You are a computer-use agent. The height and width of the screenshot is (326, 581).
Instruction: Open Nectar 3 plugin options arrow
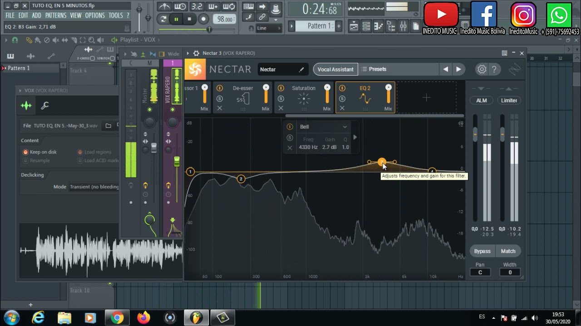pyautogui.click(x=187, y=53)
